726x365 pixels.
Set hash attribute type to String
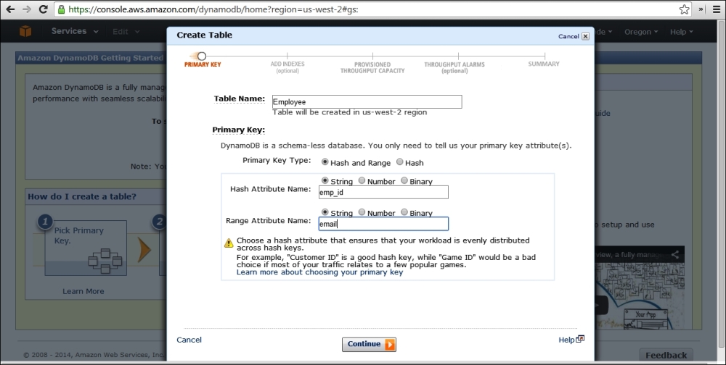pyautogui.click(x=325, y=180)
